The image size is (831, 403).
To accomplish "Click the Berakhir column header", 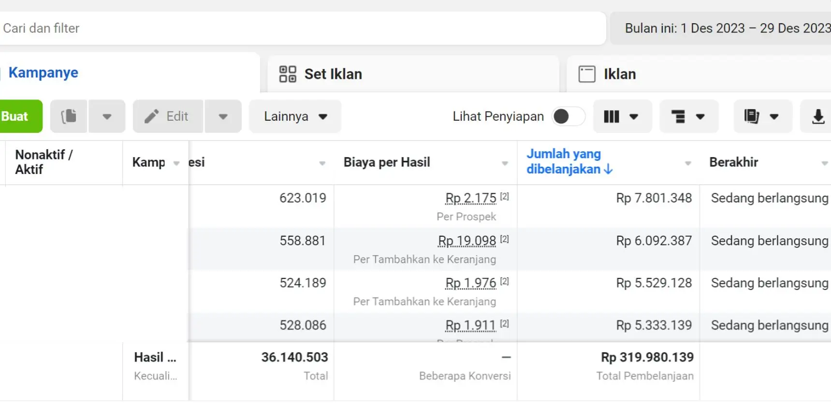I will [x=733, y=162].
